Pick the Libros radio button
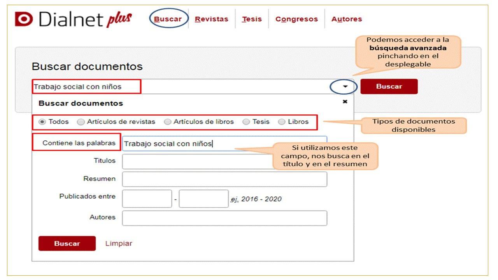Screen dimensions: 498x280 281,122
